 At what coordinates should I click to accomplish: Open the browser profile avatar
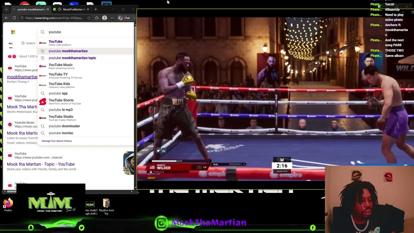click(104, 18)
